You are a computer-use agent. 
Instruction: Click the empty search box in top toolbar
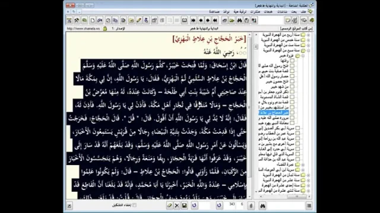(270, 20)
